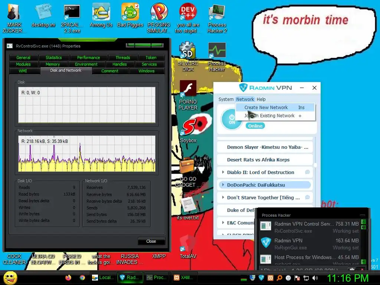This screenshot has width=380, height=285.
Task: Switch to the Modules tab
Action: (23, 64)
